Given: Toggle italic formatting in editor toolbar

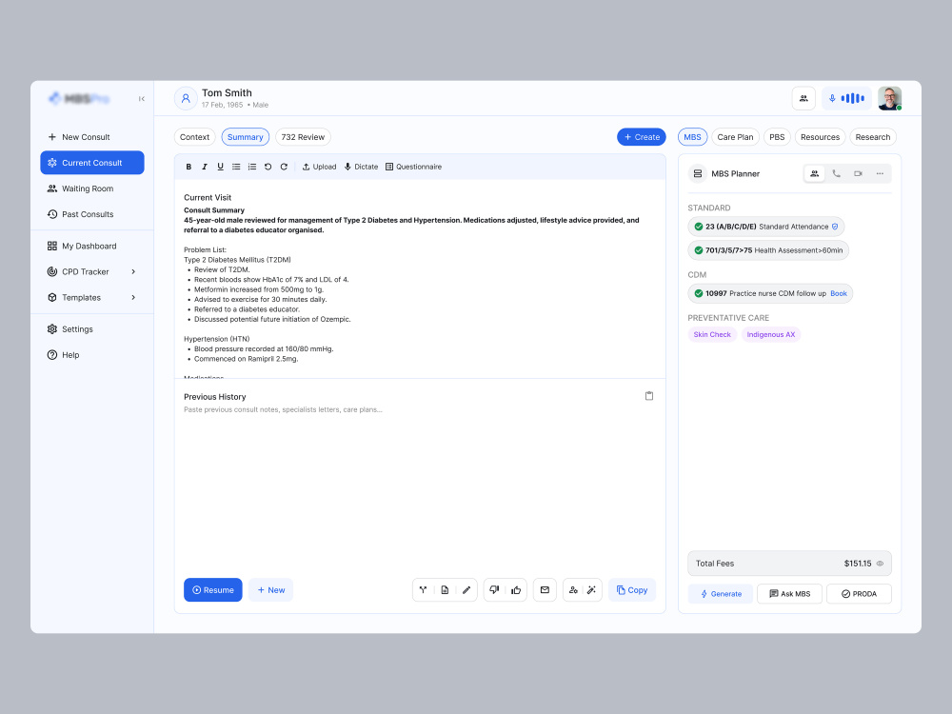Looking at the screenshot, I should point(205,167).
